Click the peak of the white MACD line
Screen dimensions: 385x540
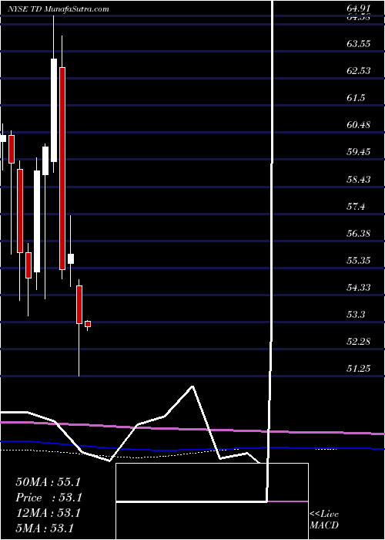[192, 386]
